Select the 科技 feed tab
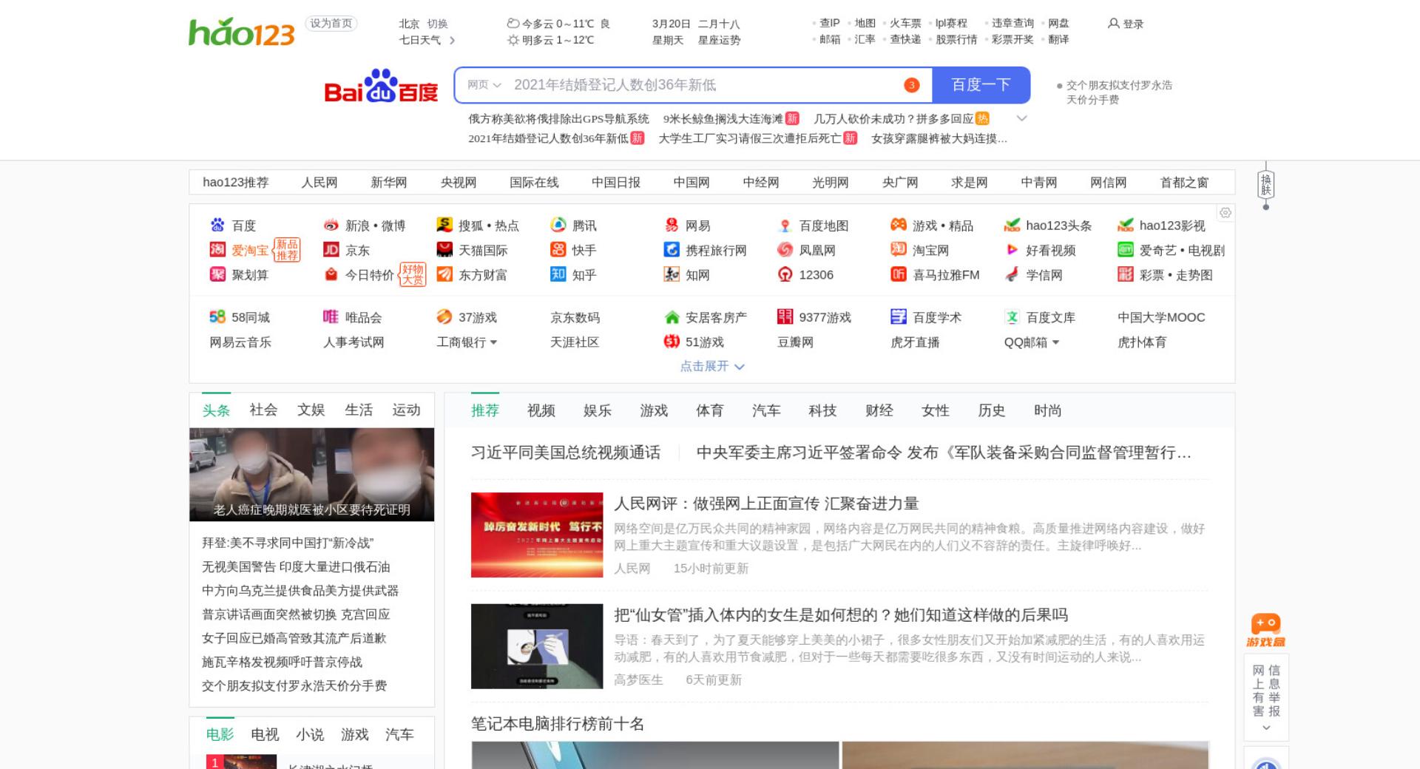Viewport: 1420px width, 769px height. pyautogui.click(x=822, y=410)
